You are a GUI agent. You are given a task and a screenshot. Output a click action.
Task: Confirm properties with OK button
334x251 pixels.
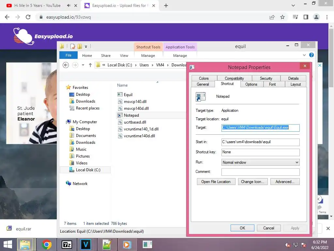click(242, 228)
